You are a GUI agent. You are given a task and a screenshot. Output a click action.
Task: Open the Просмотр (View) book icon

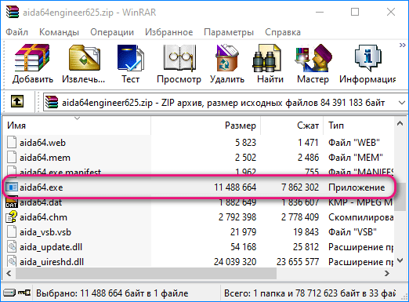click(x=179, y=58)
